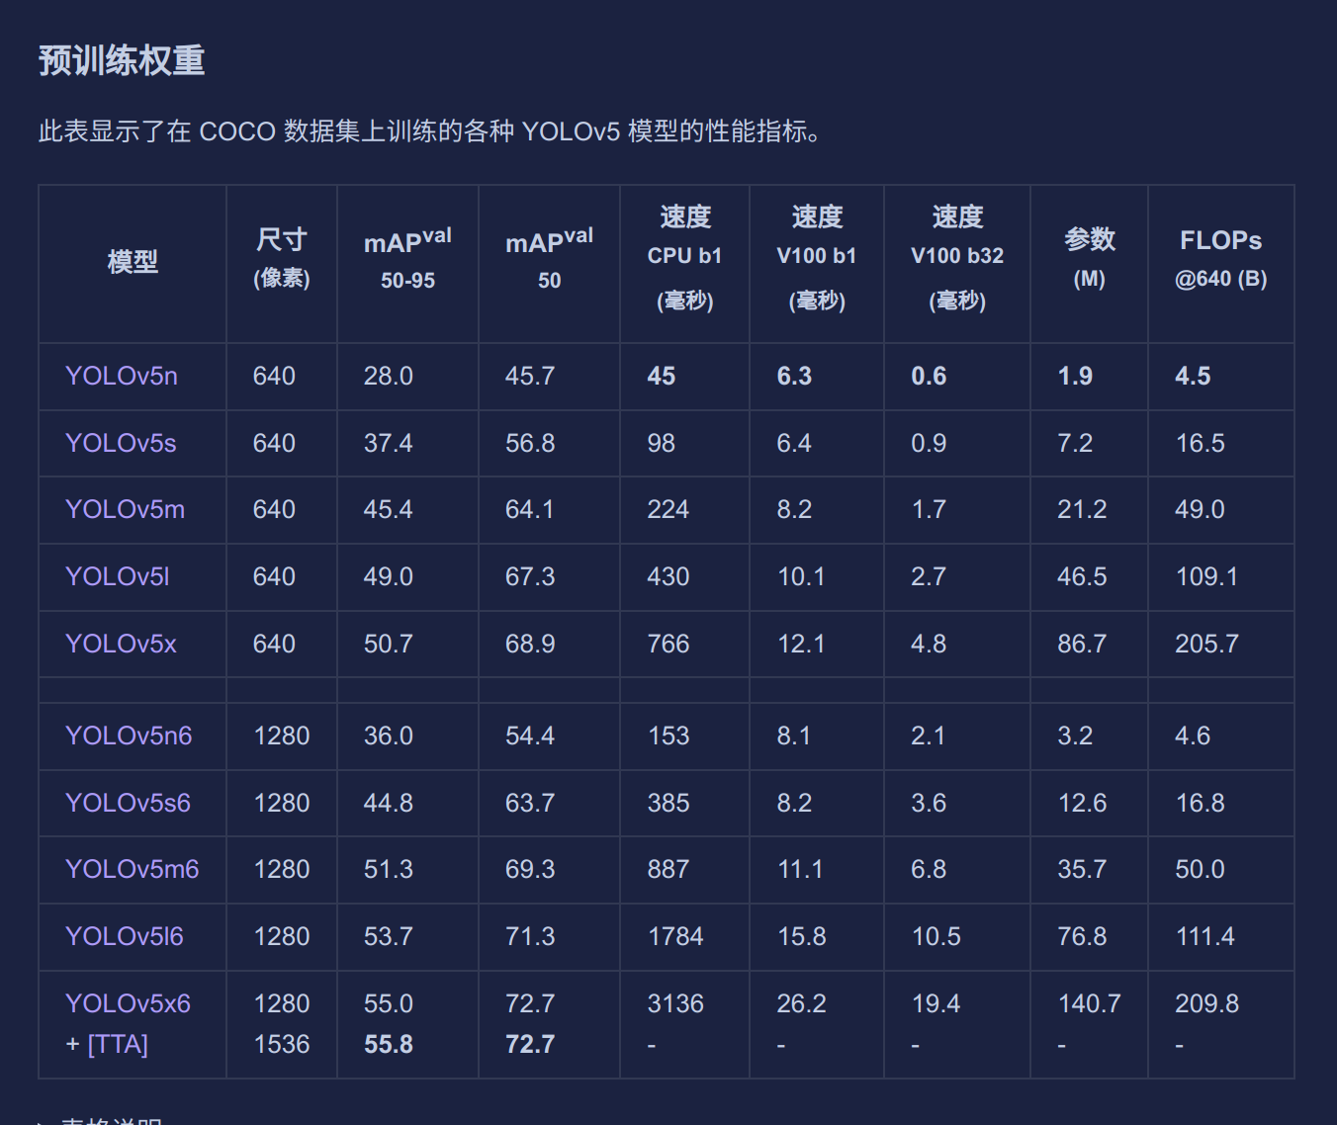This screenshot has width=1337, height=1125.
Task: Click the 模型 column header
Action: click(133, 262)
